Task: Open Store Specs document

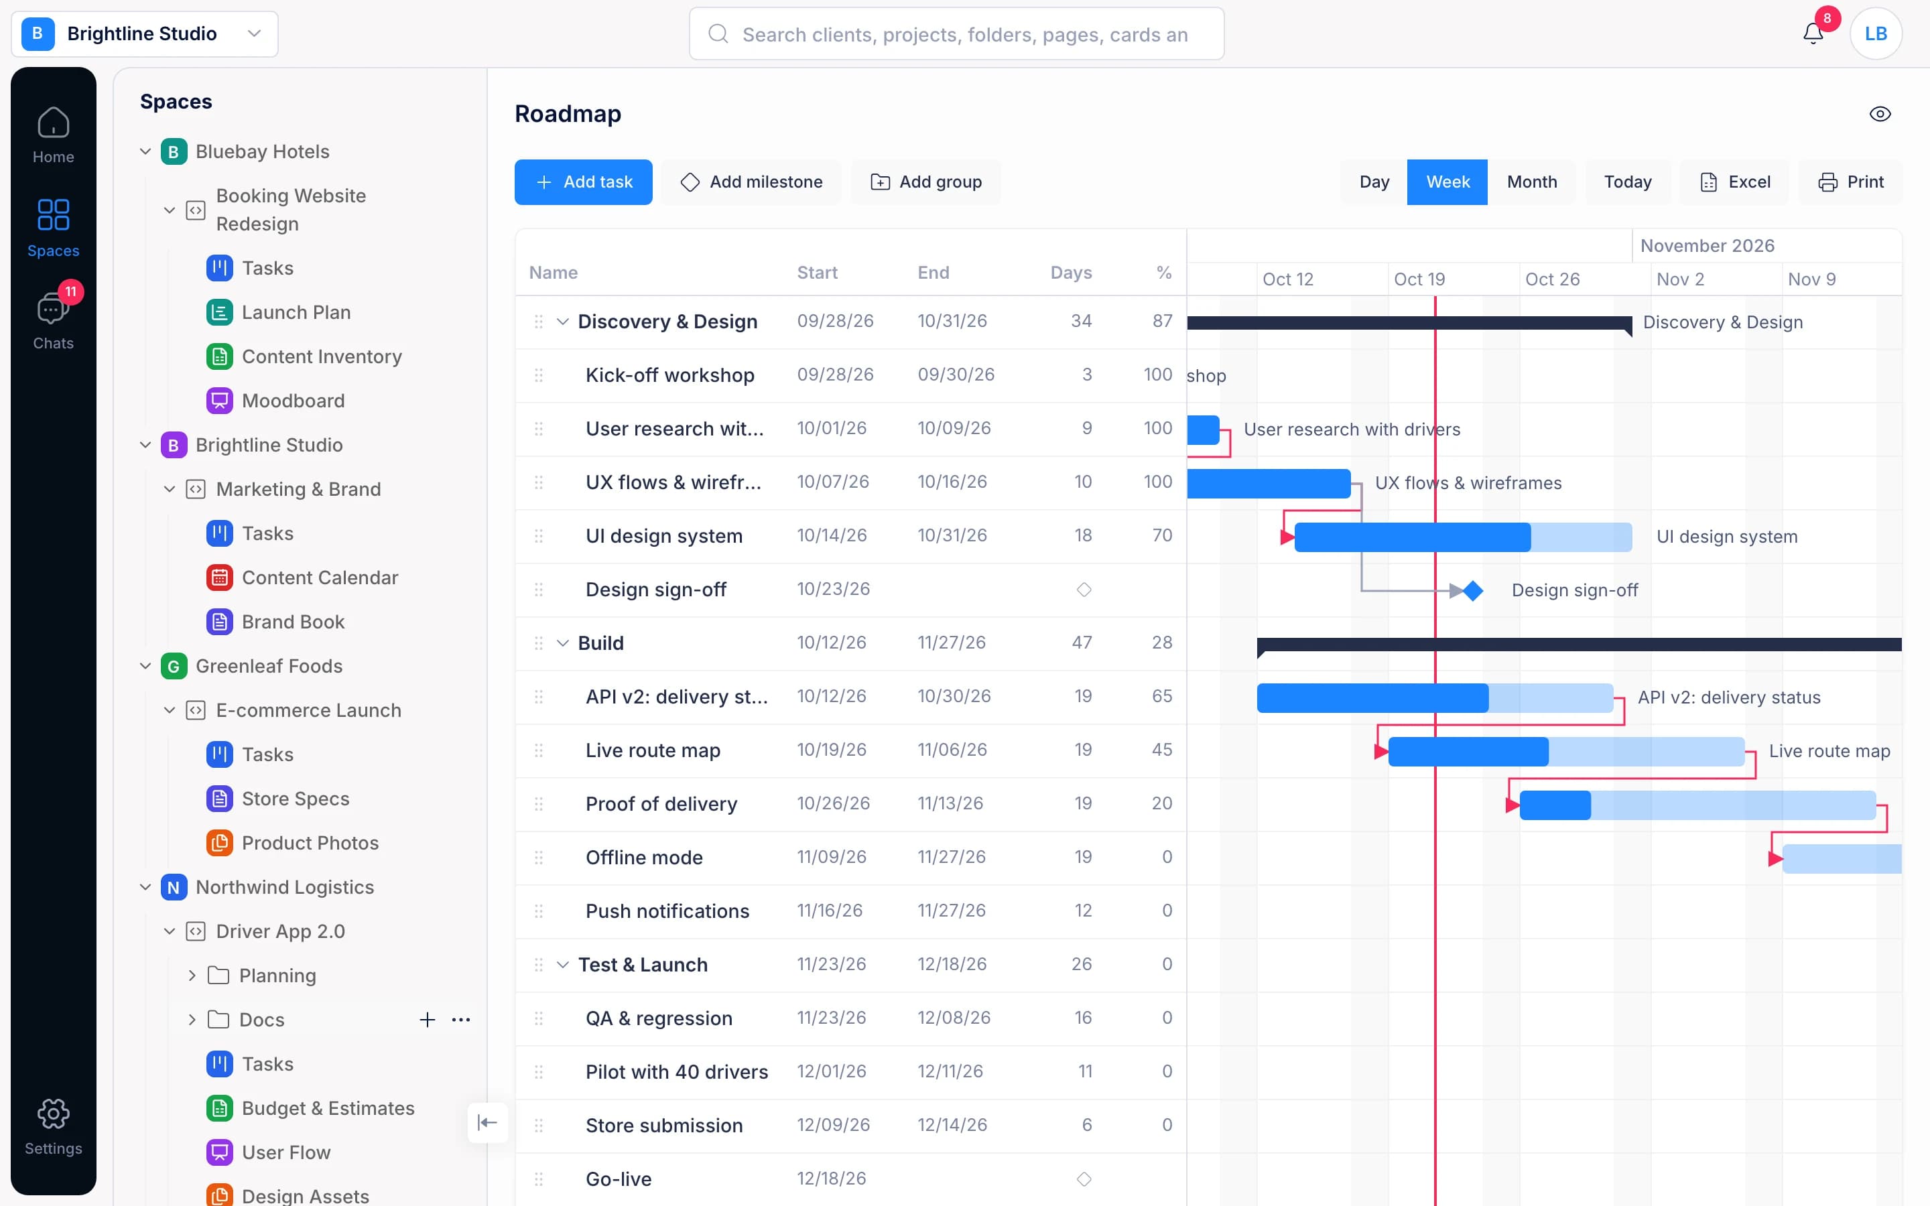Action: 295,799
